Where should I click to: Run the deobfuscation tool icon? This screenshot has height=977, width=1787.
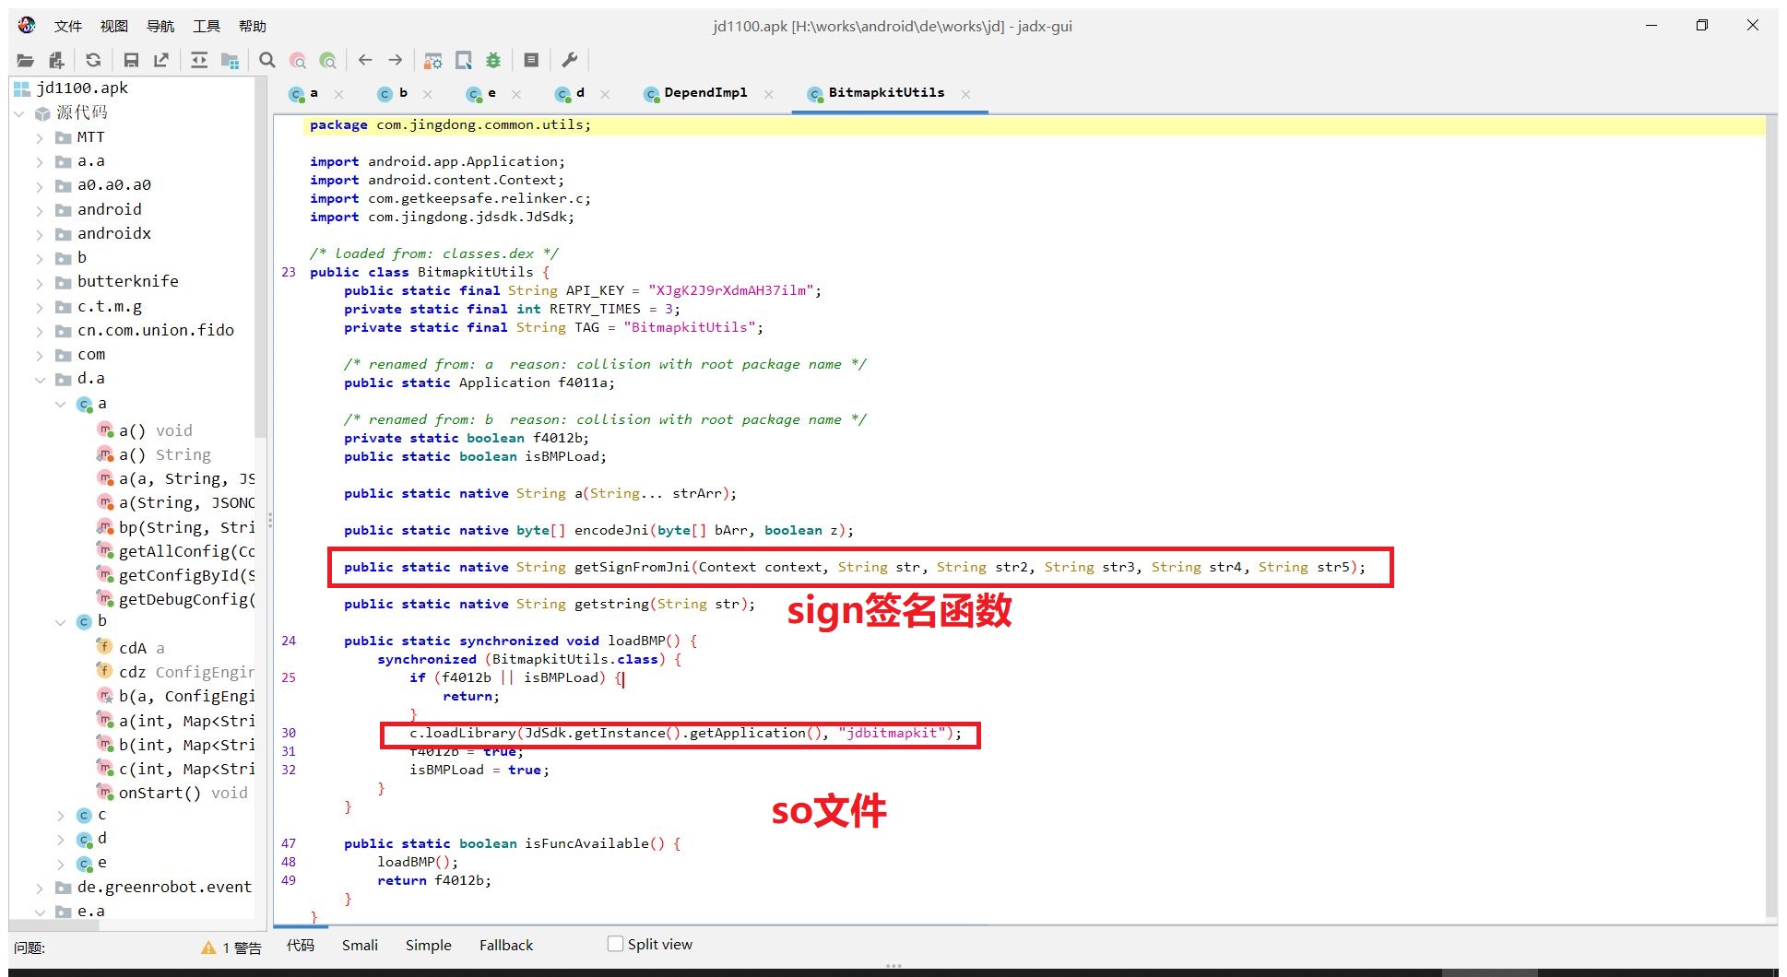pos(432,60)
